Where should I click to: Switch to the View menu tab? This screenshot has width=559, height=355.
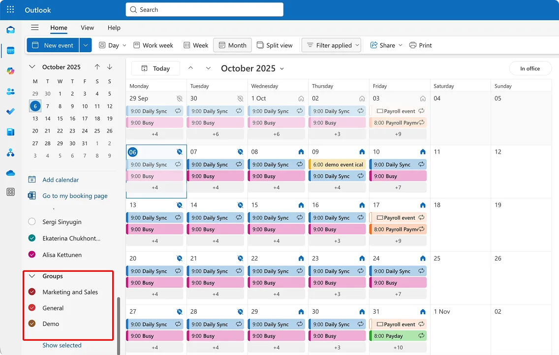point(87,28)
